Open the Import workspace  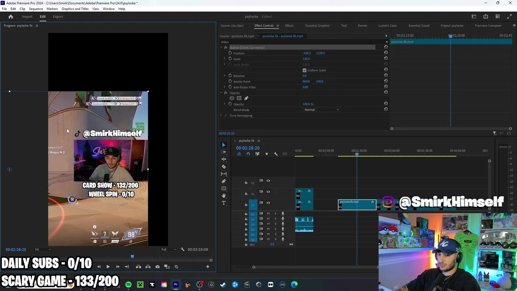tap(27, 17)
